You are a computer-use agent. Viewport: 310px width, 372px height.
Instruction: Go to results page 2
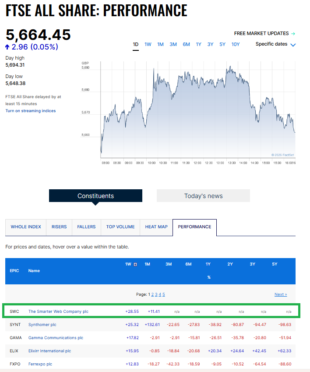(152, 294)
